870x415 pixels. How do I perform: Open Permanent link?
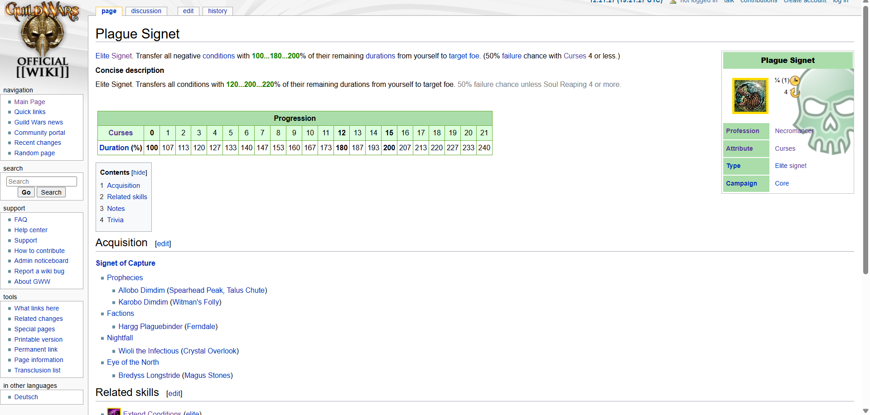pos(36,349)
